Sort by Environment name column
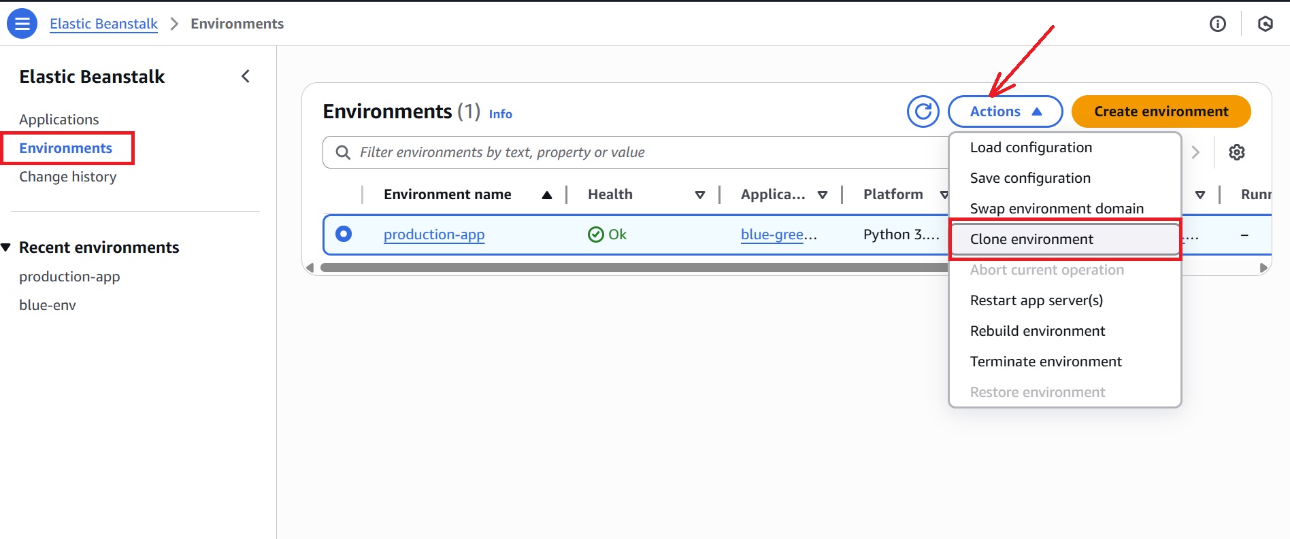1290x539 pixels. (546, 195)
